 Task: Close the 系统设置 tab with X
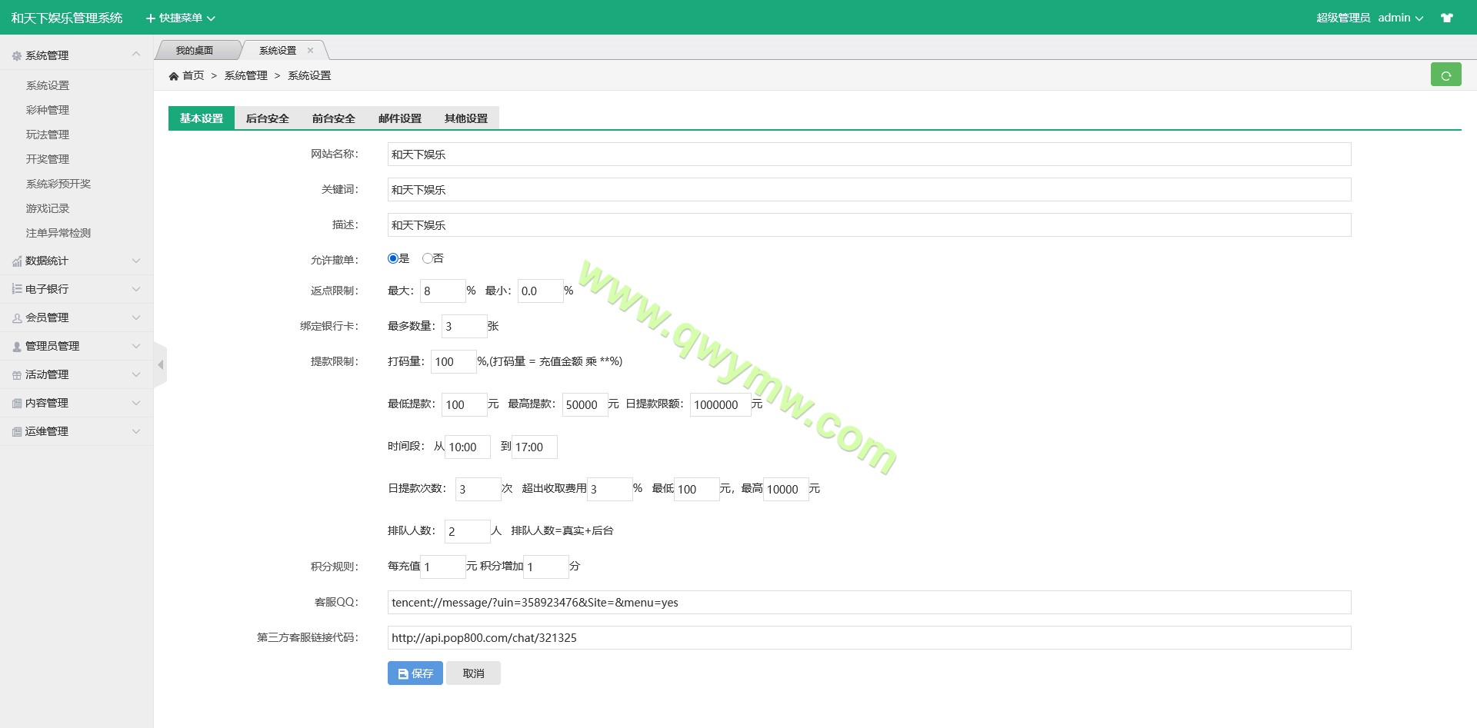tap(311, 51)
